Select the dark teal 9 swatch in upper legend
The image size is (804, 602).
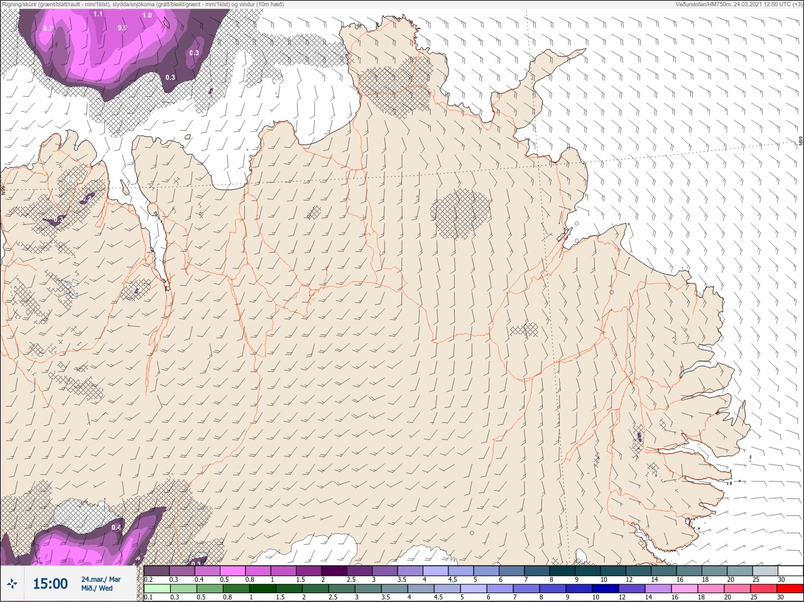point(588,571)
